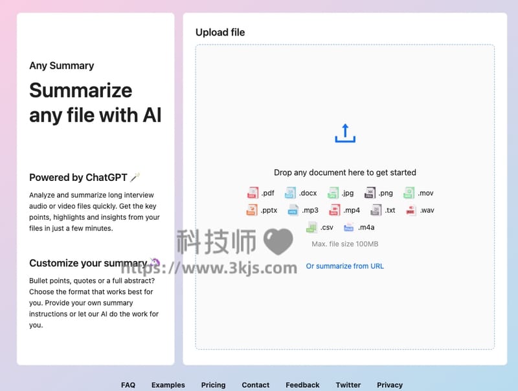Viewport: 518px width, 391px height.
Task: Open the Contact footer link
Action: pyautogui.click(x=256, y=385)
